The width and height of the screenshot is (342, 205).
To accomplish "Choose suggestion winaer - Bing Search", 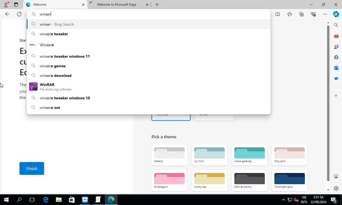I will coord(149,24).
